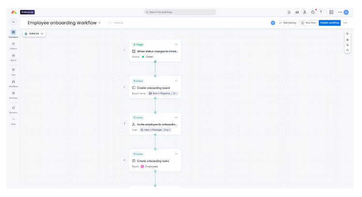Open Run history
Image resolution: width=362 pixels, height=197 pixels.
[287, 23]
